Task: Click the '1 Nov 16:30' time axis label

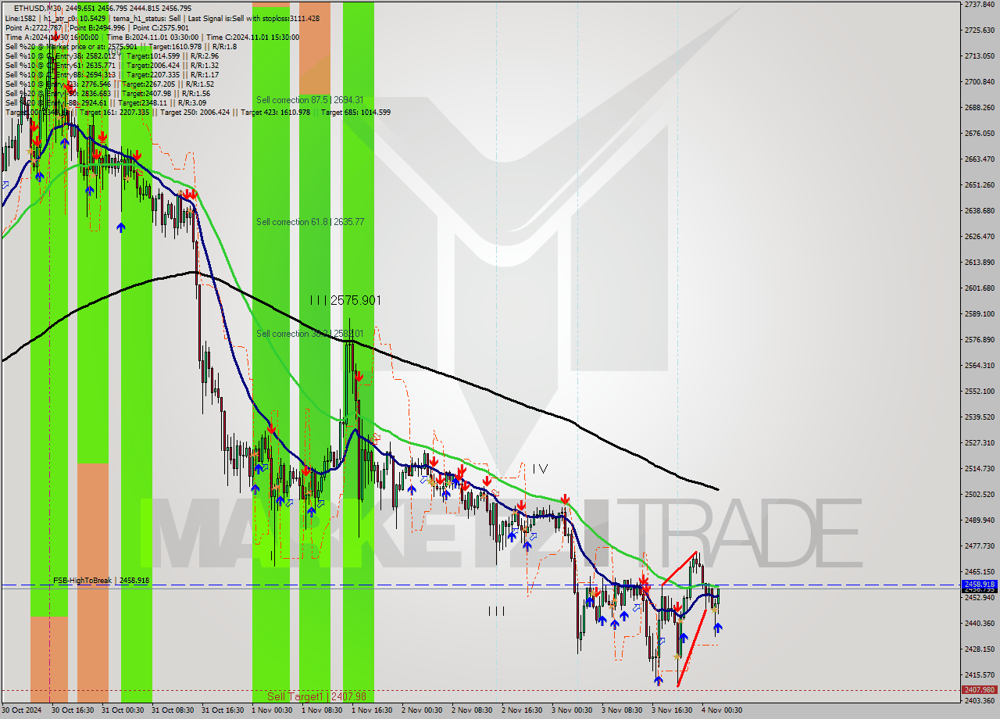Action: (371, 710)
